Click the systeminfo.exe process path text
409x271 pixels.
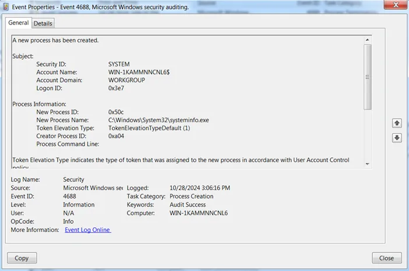tap(158, 120)
